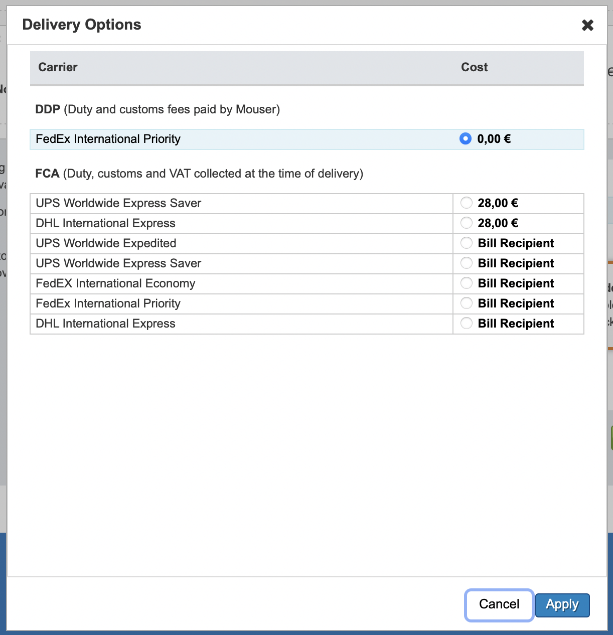Click 28,00 € in UPS Worldwide Express Saver row
613x635 pixels.
498,203
